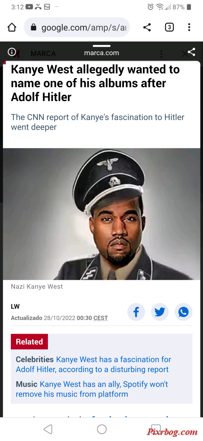Image resolution: width=203 pixels, height=441 pixels.
Task: Tap the marca.com viewer header title
Action: [x=101, y=53]
